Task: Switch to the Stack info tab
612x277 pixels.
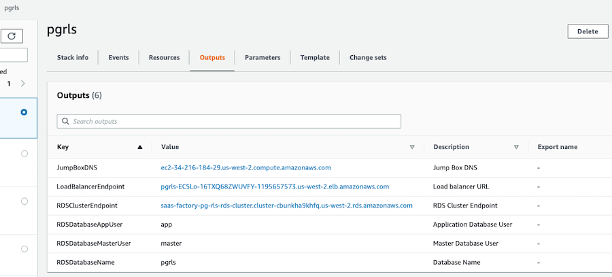Action: 73,57
